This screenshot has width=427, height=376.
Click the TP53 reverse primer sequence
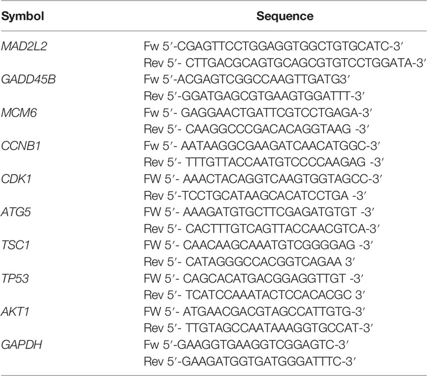tap(253, 295)
